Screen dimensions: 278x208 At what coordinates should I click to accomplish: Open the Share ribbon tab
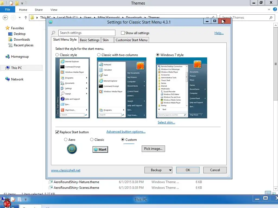click(39, 10)
